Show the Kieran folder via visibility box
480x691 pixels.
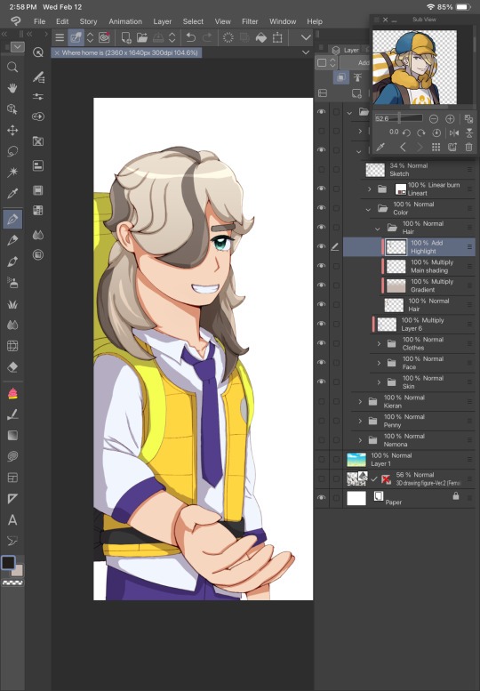(x=322, y=401)
